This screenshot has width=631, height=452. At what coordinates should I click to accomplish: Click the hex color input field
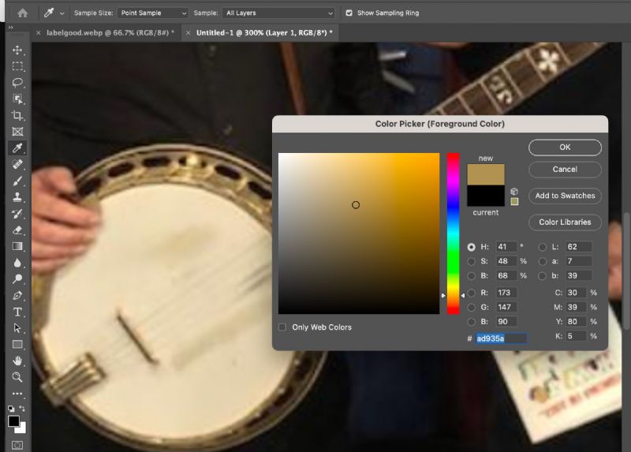click(x=502, y=338)
